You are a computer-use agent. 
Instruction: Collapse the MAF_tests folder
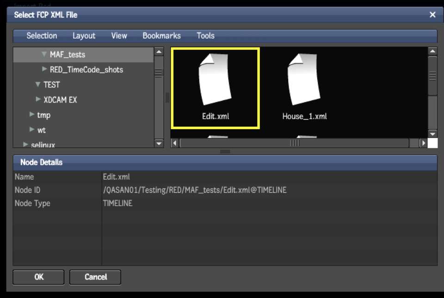click(44, 55)
